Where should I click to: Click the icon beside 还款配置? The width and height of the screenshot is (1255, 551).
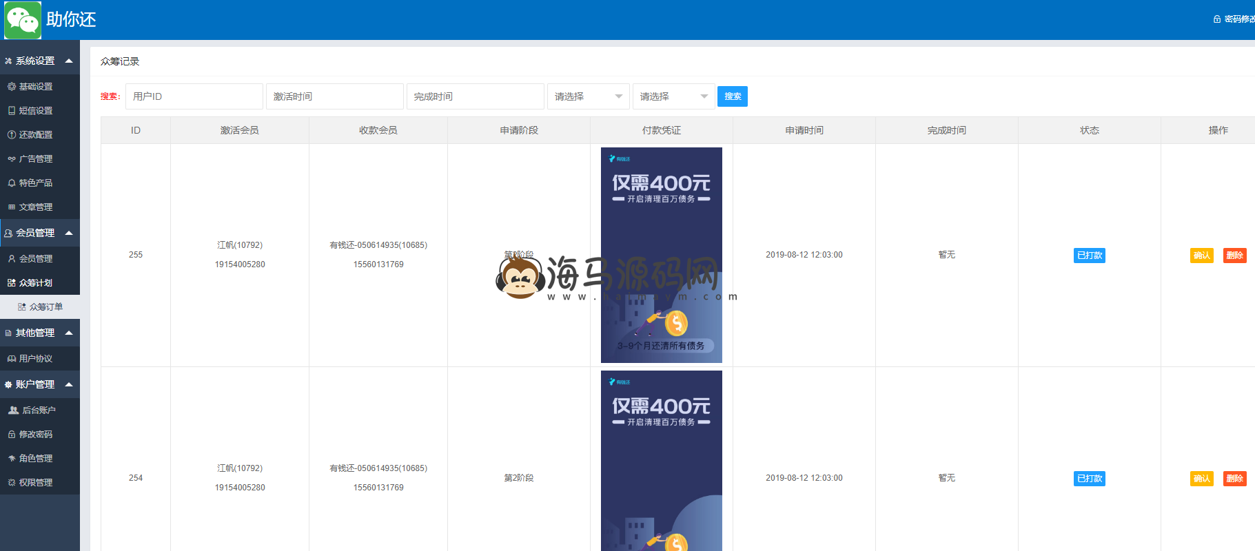pos(12,135)
